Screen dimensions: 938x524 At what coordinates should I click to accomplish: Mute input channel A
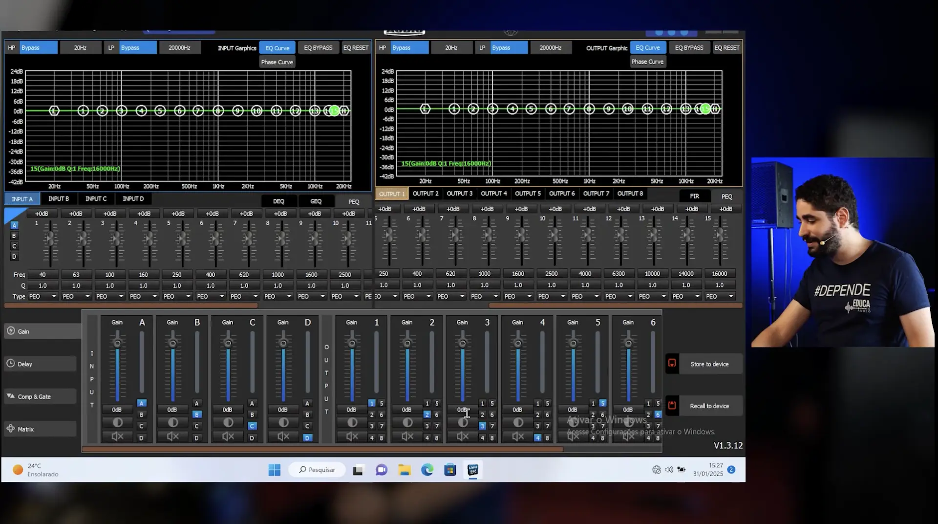click(117, 437)
